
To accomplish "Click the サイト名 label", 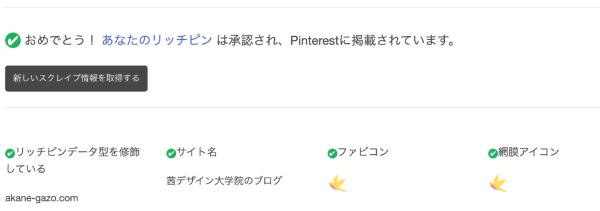I will click(197, 153).
